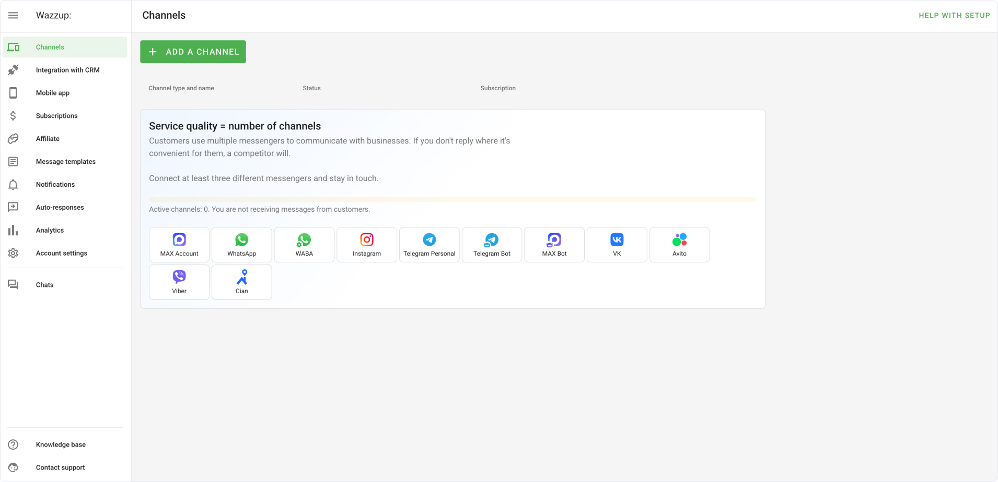998x482 pixels.
Task: Click the active channels progress bar
Action: (452, 199)
